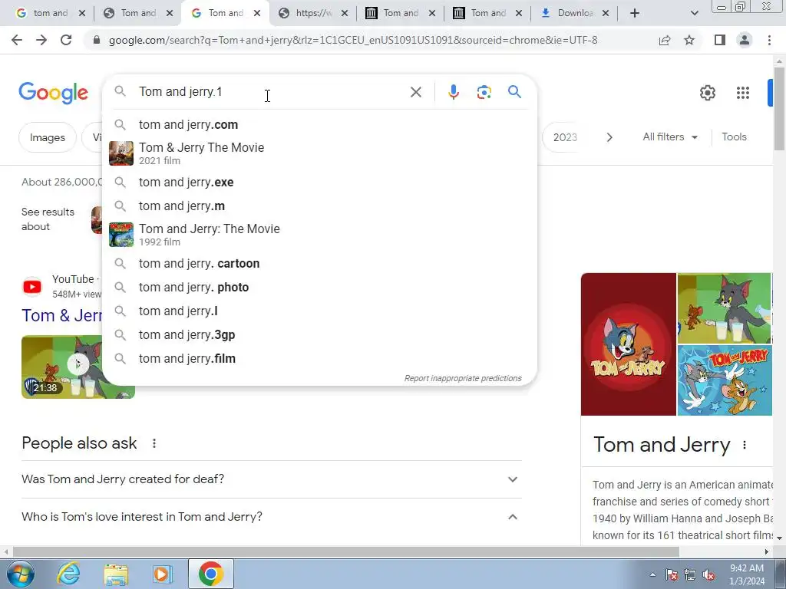
Task: Choose suggestion tom and jerry.l
Action: [319, 311]
